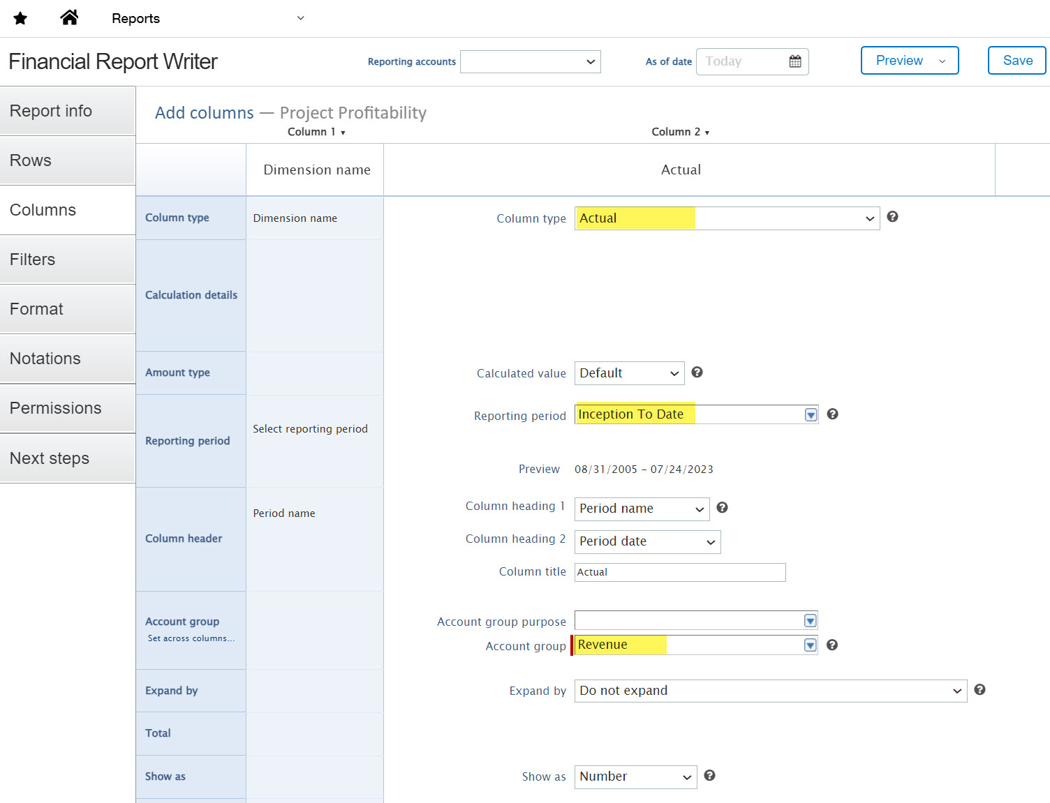
Task: Open the Expand by dropdown
Action: [x=770, y=691]
